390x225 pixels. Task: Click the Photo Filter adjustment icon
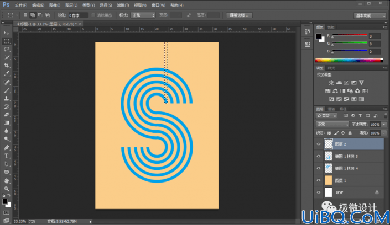tap(350, 91)
